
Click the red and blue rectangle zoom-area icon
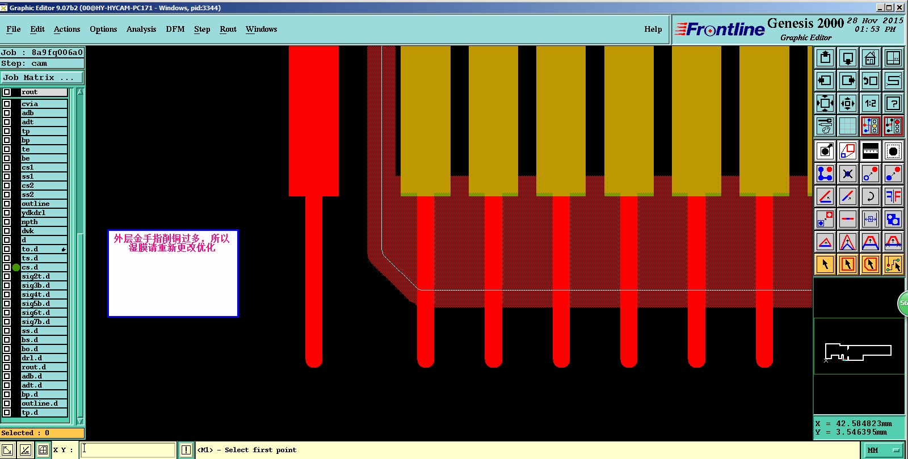[x=848, y=151]
